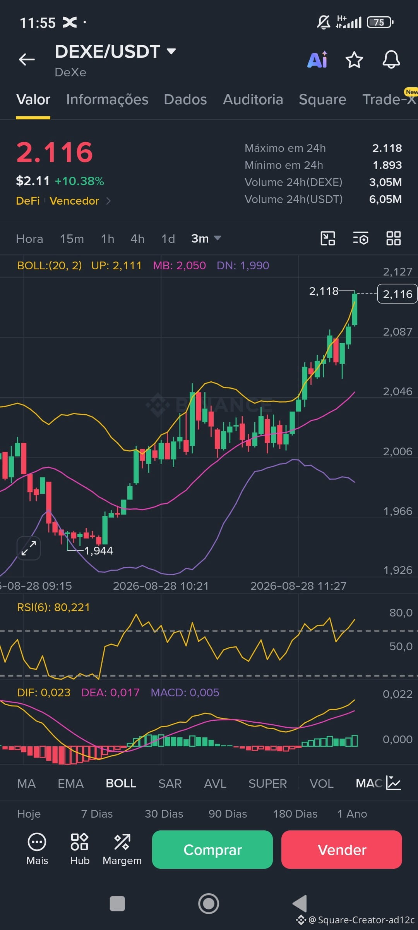Tap the DIF: 0,023 value
The width and height of the screenshot is (418, 930).
click(44, 692)
